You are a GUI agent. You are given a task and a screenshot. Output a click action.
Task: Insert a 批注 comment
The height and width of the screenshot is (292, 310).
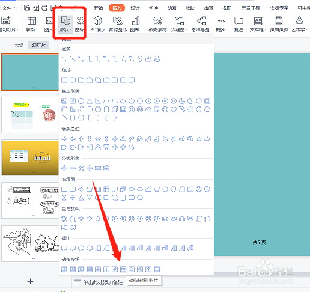[x=239, y=24]
